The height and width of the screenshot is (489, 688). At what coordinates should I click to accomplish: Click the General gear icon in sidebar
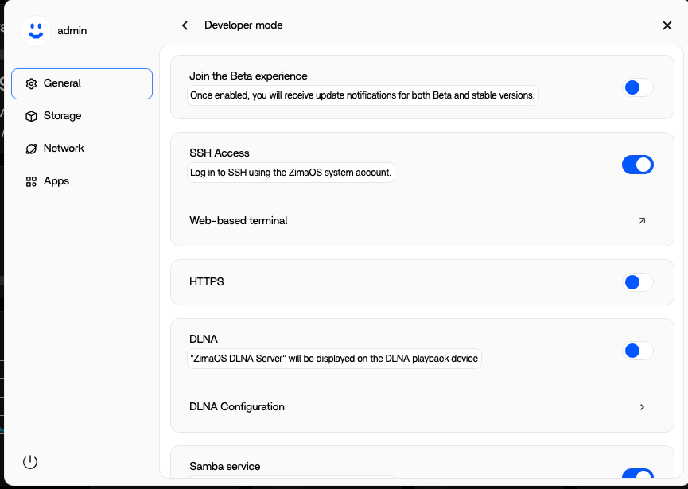tap(31, 83)
